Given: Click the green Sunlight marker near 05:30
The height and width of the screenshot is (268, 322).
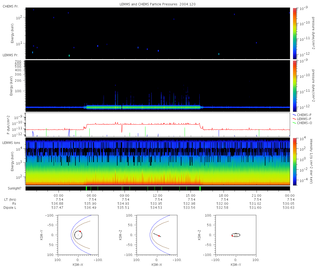Looking at the screenshot, I should (x=86, y=188).
